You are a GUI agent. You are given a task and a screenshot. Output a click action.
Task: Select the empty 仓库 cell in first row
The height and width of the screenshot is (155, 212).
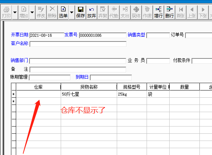pos(38,94)
